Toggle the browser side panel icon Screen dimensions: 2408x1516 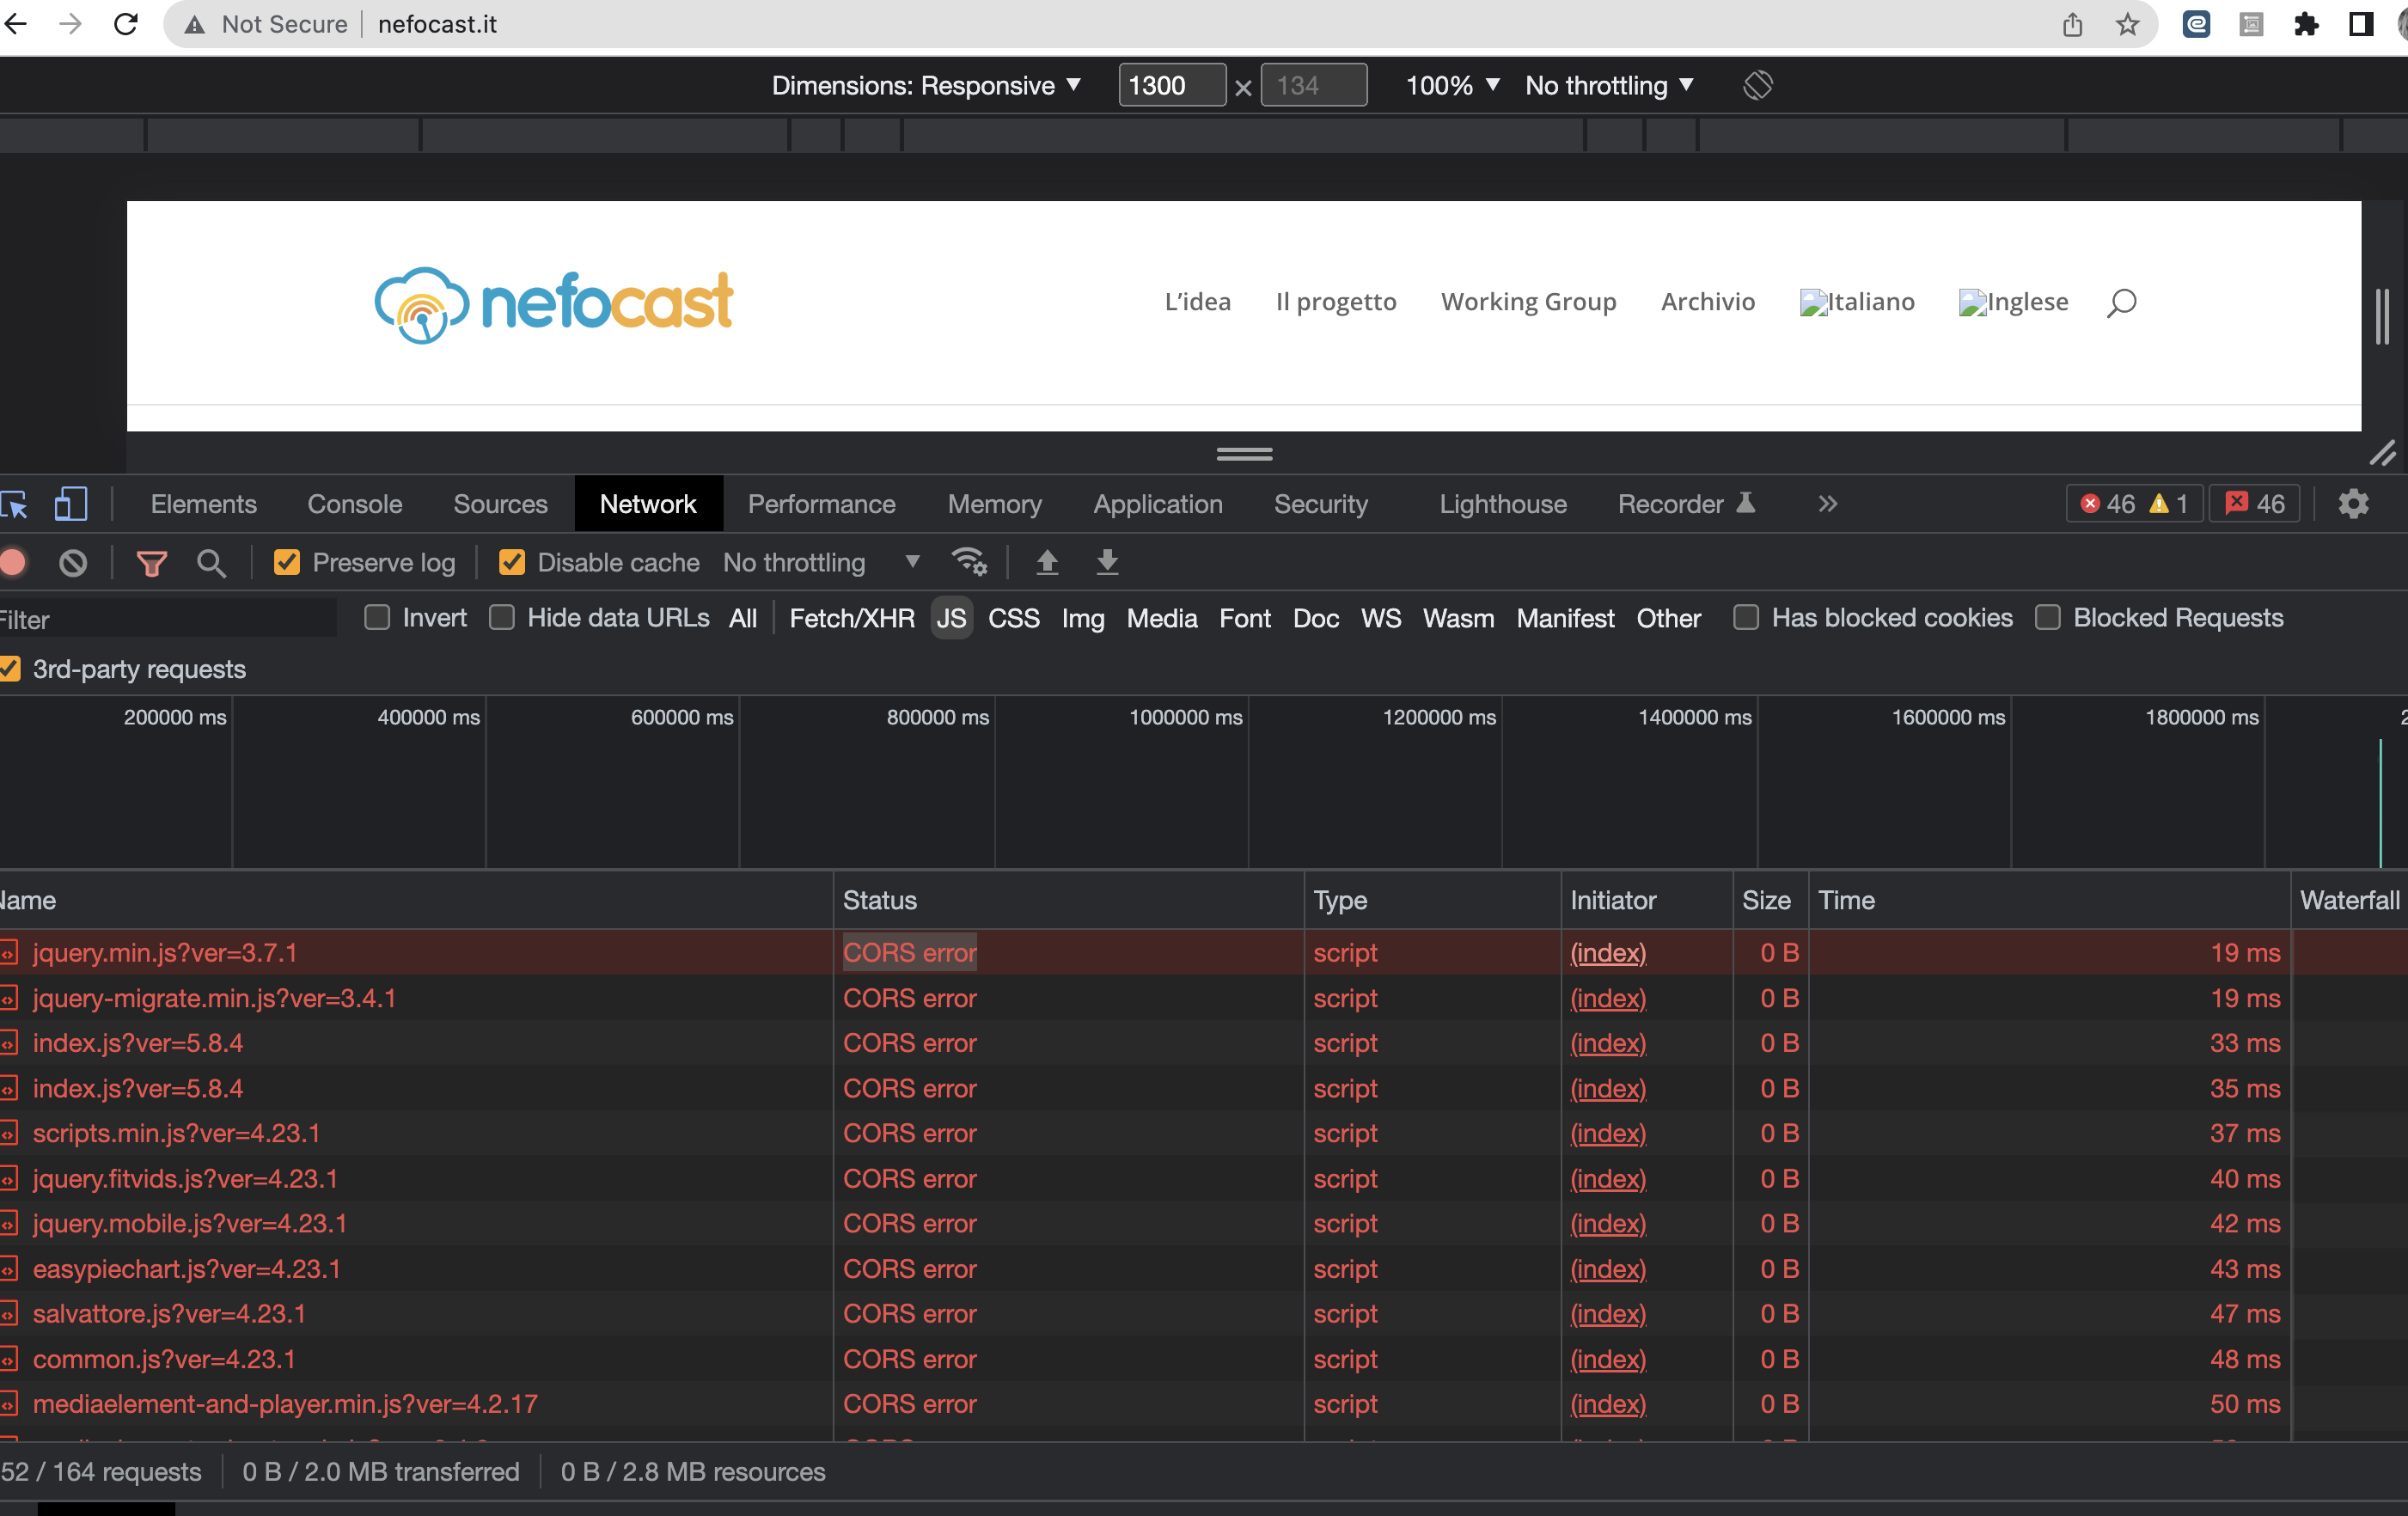pos(2361,24)
